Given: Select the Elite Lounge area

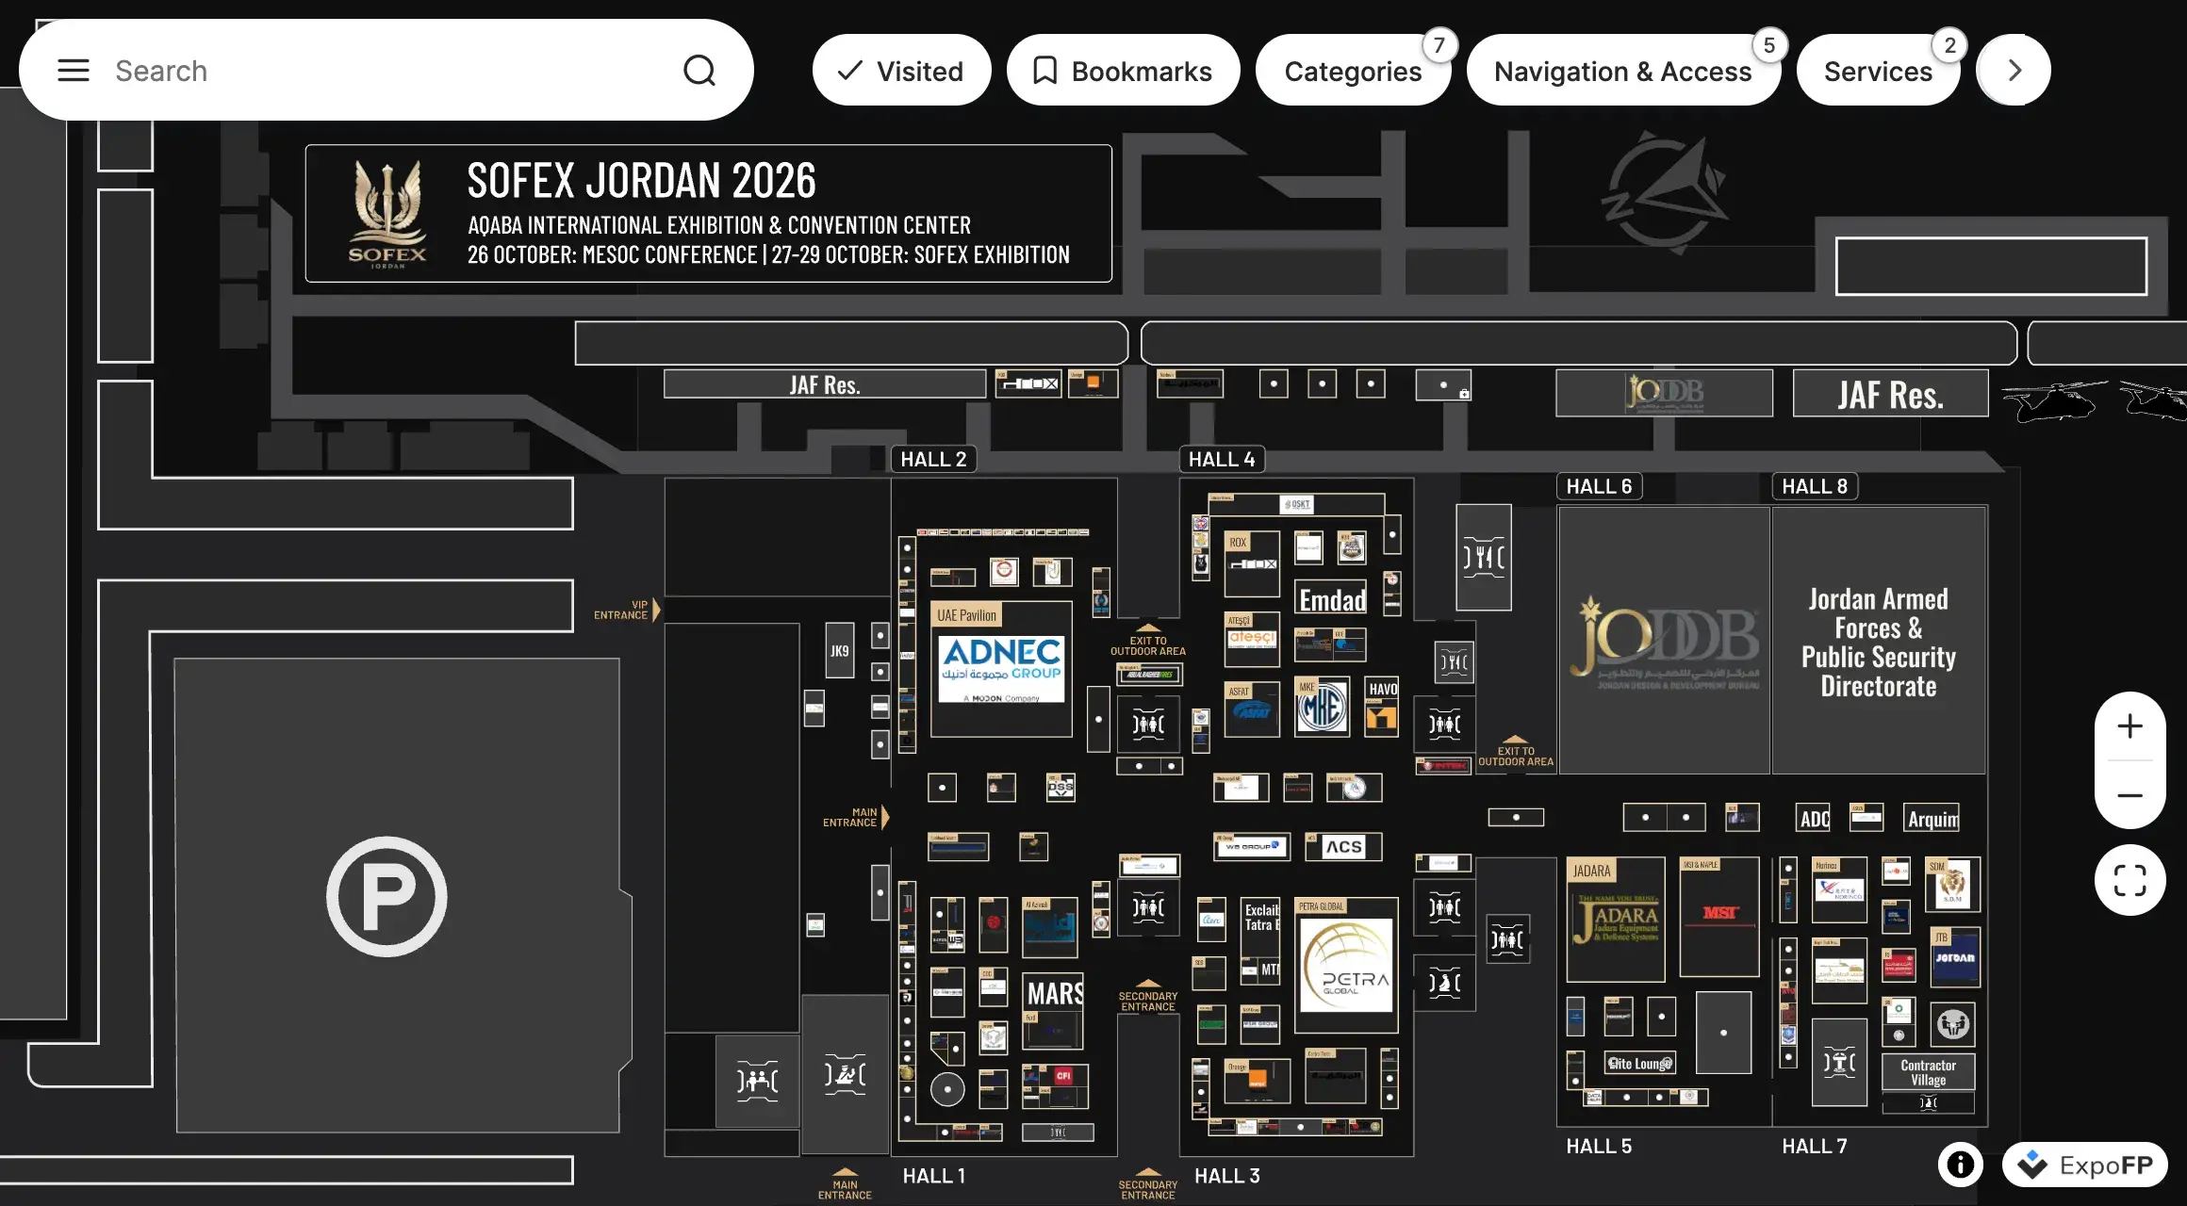Looking at the screenshot, I should point(1640,1063).
